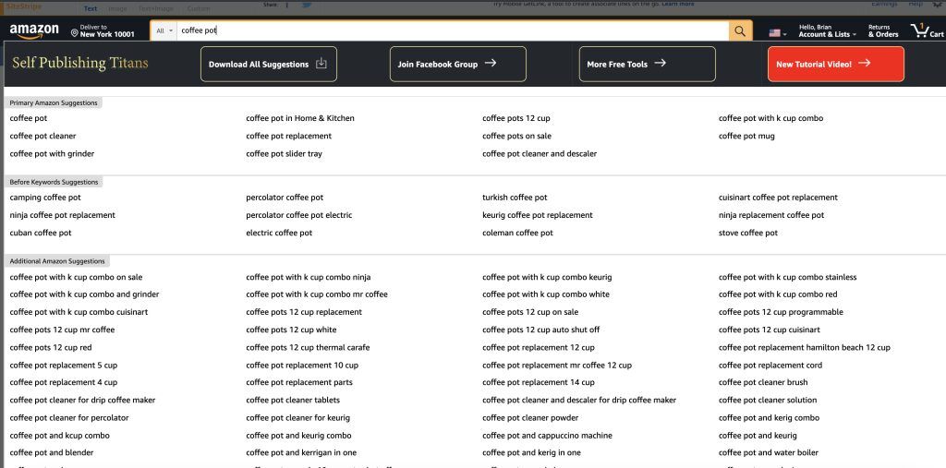Open the shopping Cart

928,30
